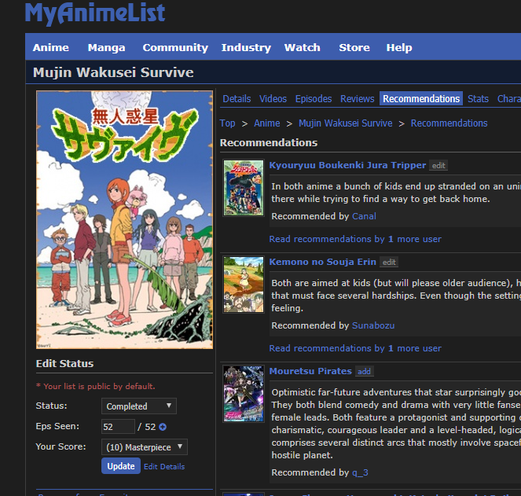521x496 pixels.
Task: Open the Kemono no Souja Erin thumbnail
Action: [x=244, y=285]
